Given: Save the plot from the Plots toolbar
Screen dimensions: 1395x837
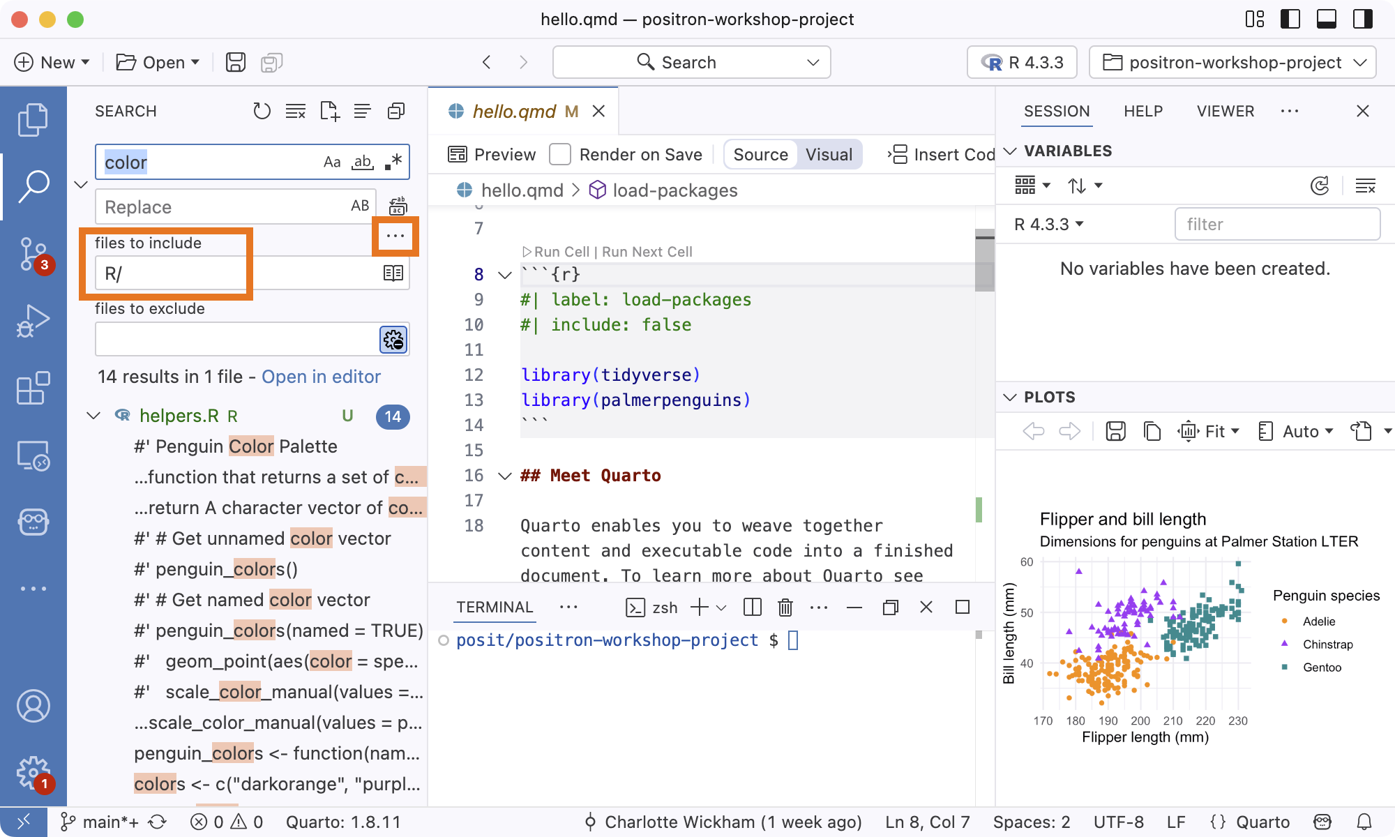Looking at the screenshot, I should (x=1116, y=431).
